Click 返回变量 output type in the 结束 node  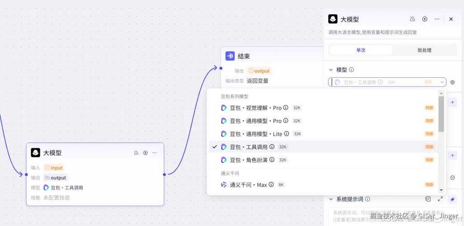click(257, 81)
